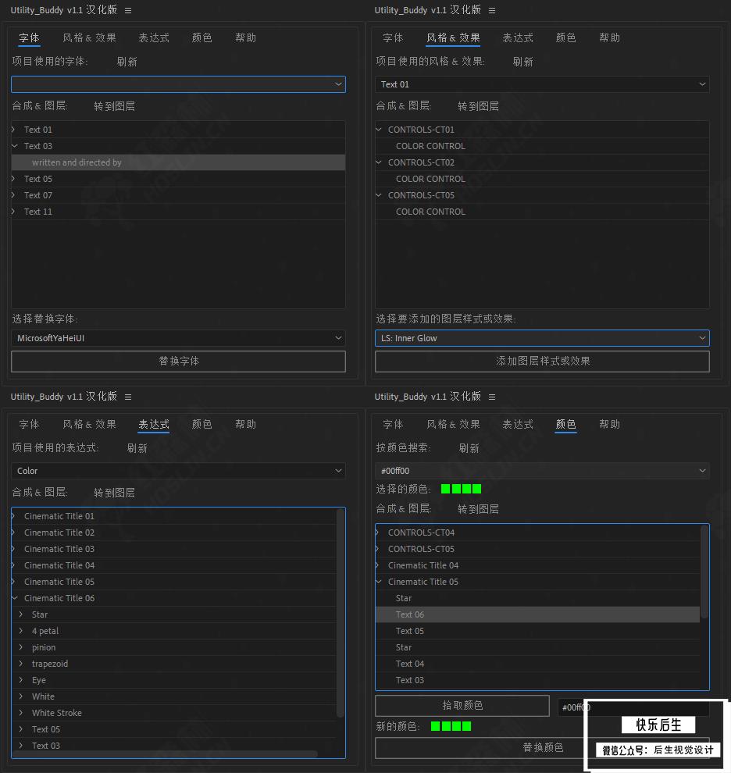Image resolution: width=731 pixels, height=773 pixels.
Task: Click the expressions list vertical scrollbar
Action: [340, 613]
